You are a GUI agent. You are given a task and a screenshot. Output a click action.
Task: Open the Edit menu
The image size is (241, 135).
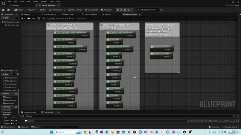point(15,1)
